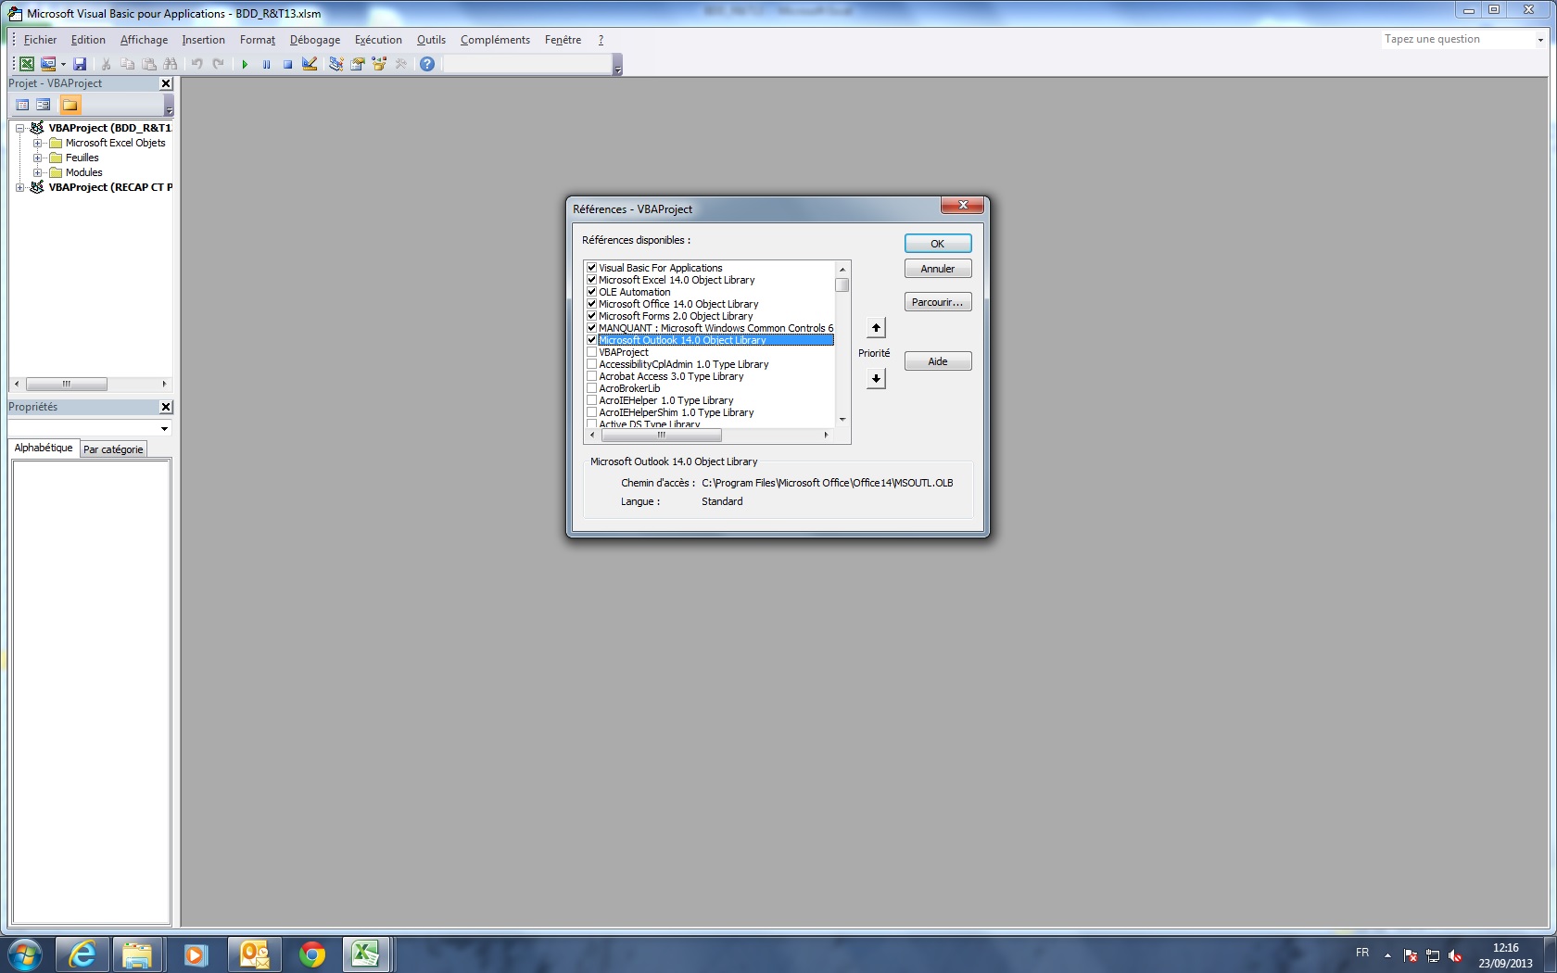Click the green Run macro icon
1557x973 pixels.
tap(245, 64)
